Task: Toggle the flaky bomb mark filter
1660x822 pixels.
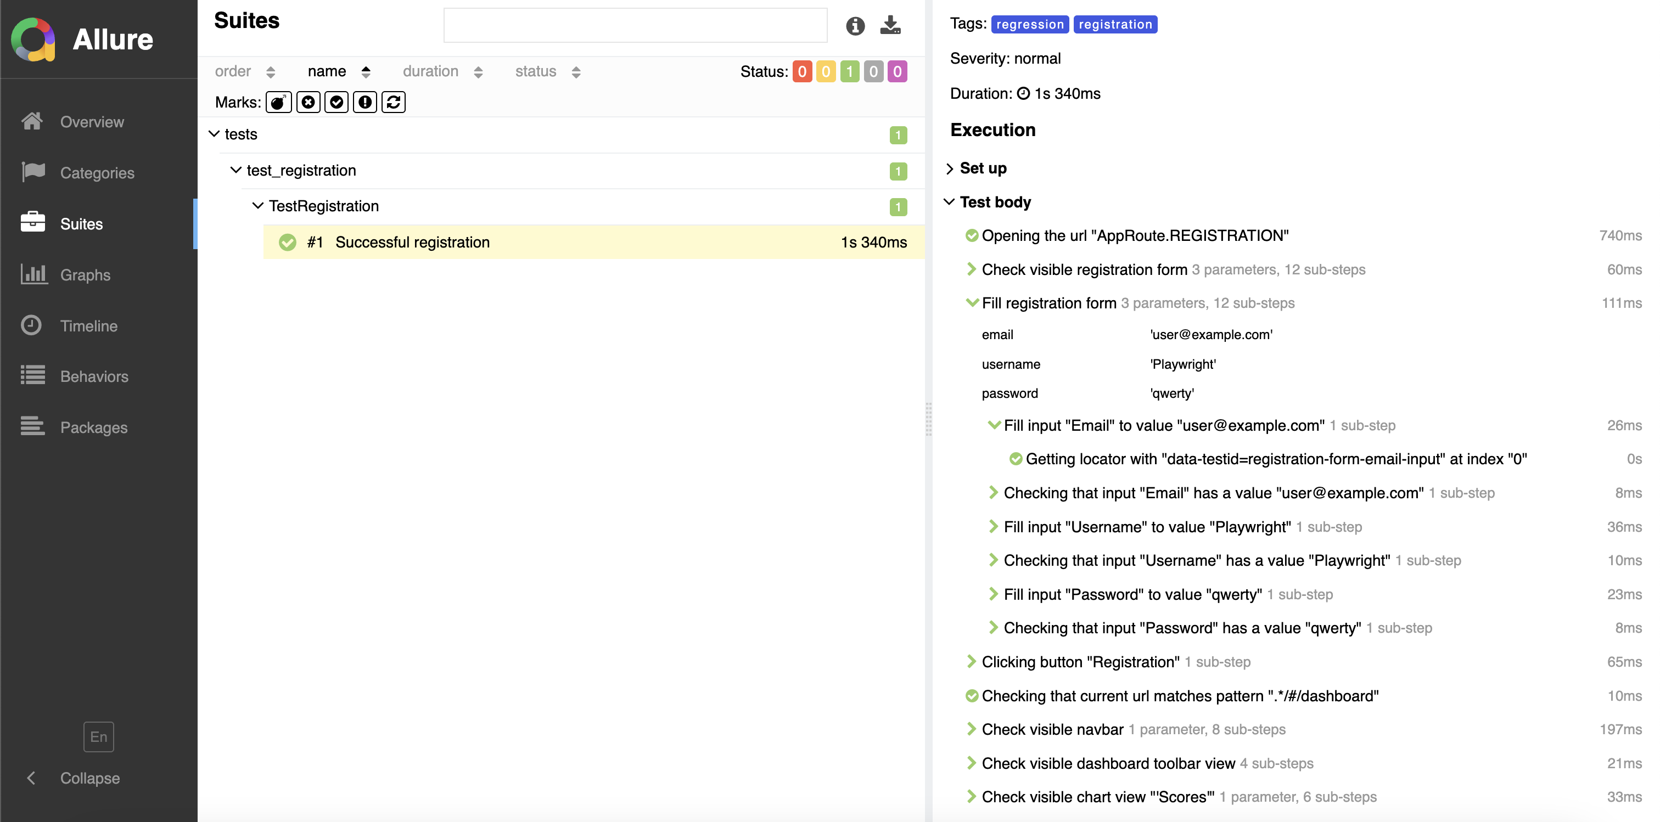Action: point(278,102)
